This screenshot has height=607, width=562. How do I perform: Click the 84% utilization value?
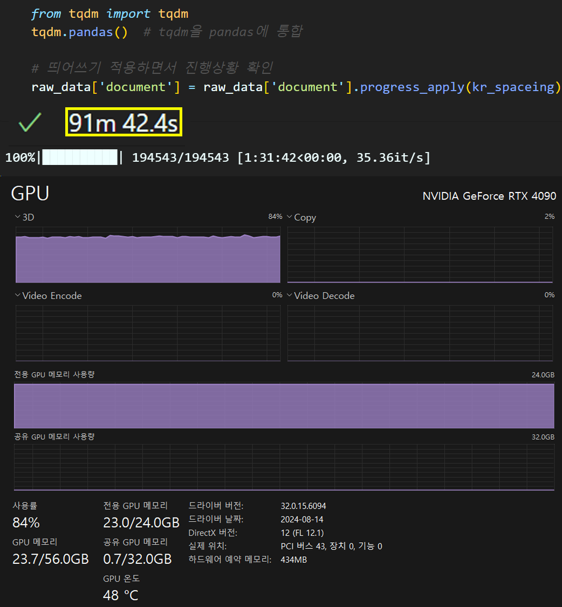coord(26,522)
